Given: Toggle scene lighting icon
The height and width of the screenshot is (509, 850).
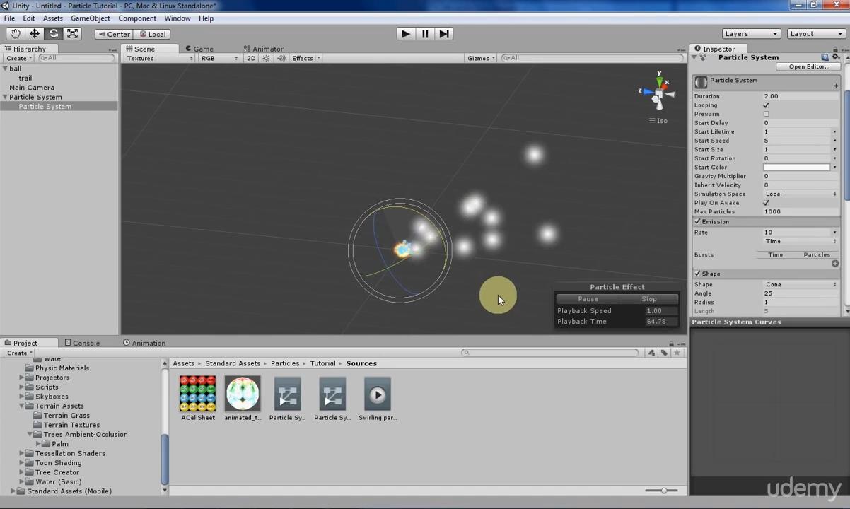Looking at the screenshot, I should [x=266, y=58].
